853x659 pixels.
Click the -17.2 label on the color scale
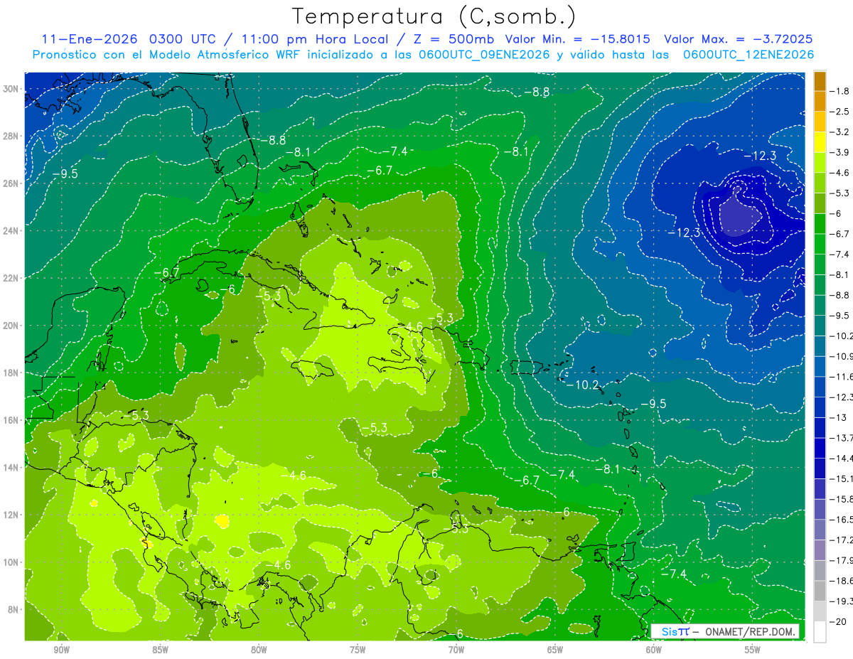pos(841,540)
